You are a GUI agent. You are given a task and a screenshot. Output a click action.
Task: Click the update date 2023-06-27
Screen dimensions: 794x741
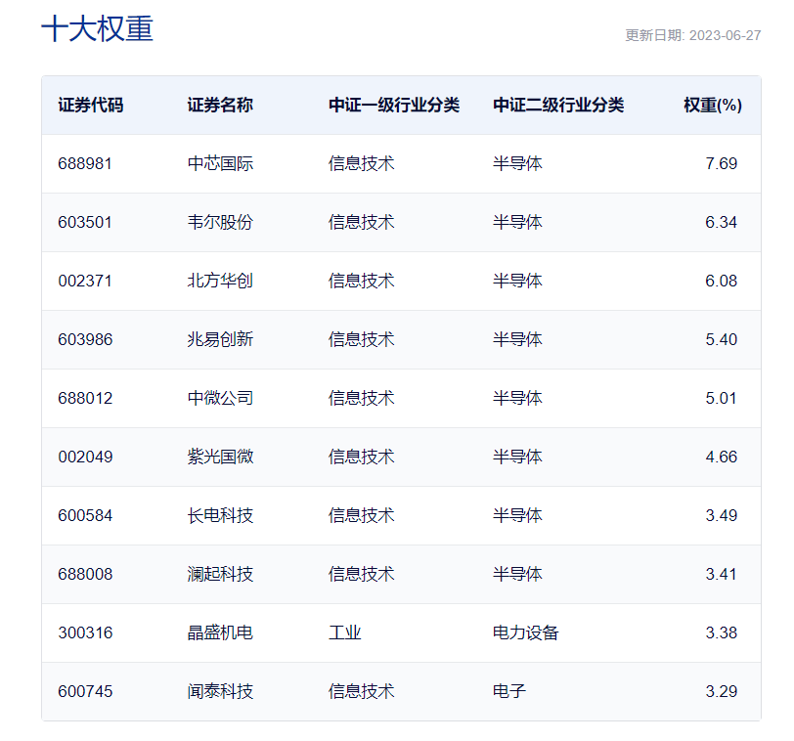tap(725, 35)
